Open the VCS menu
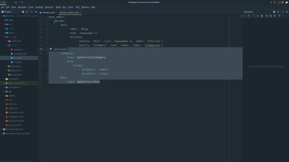 click(77, 7)
